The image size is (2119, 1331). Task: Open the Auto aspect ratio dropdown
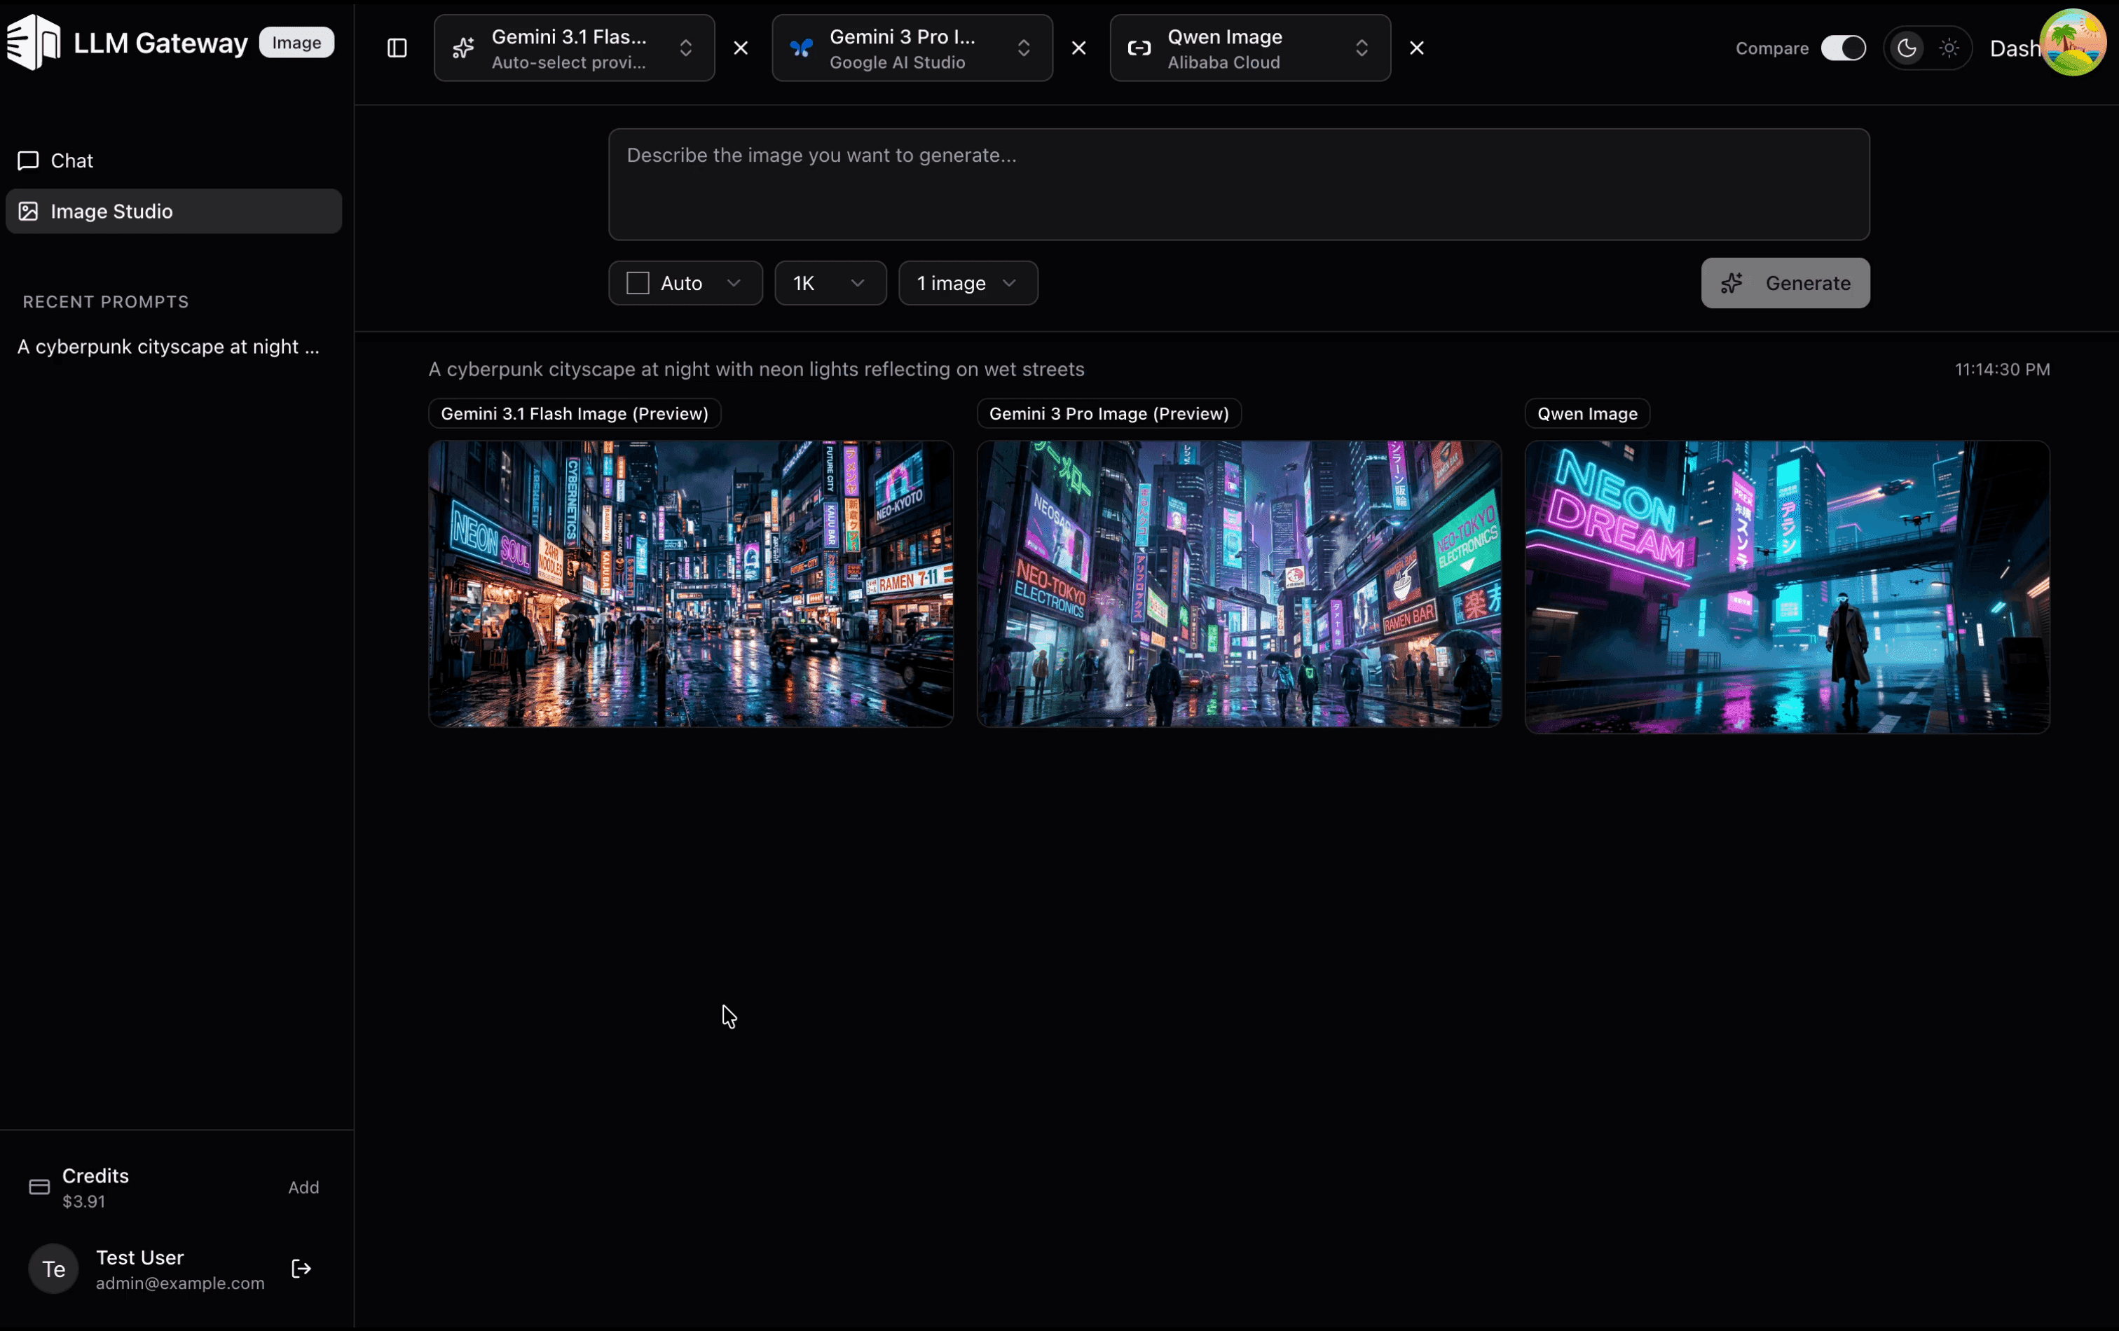(685, 283)
